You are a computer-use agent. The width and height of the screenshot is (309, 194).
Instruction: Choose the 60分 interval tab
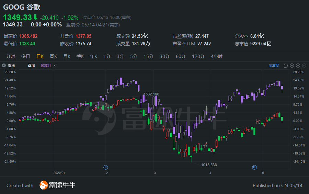[x=181, y=56]
